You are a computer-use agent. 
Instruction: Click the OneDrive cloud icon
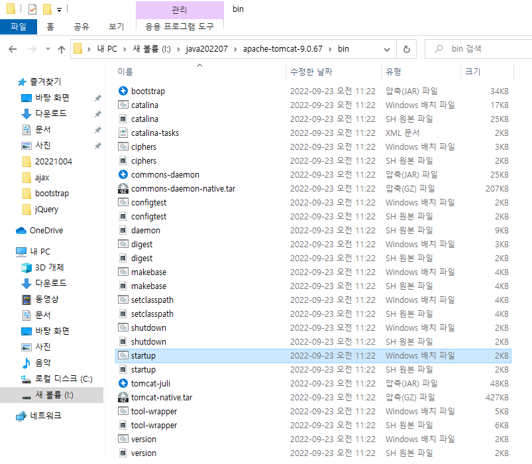21,231
